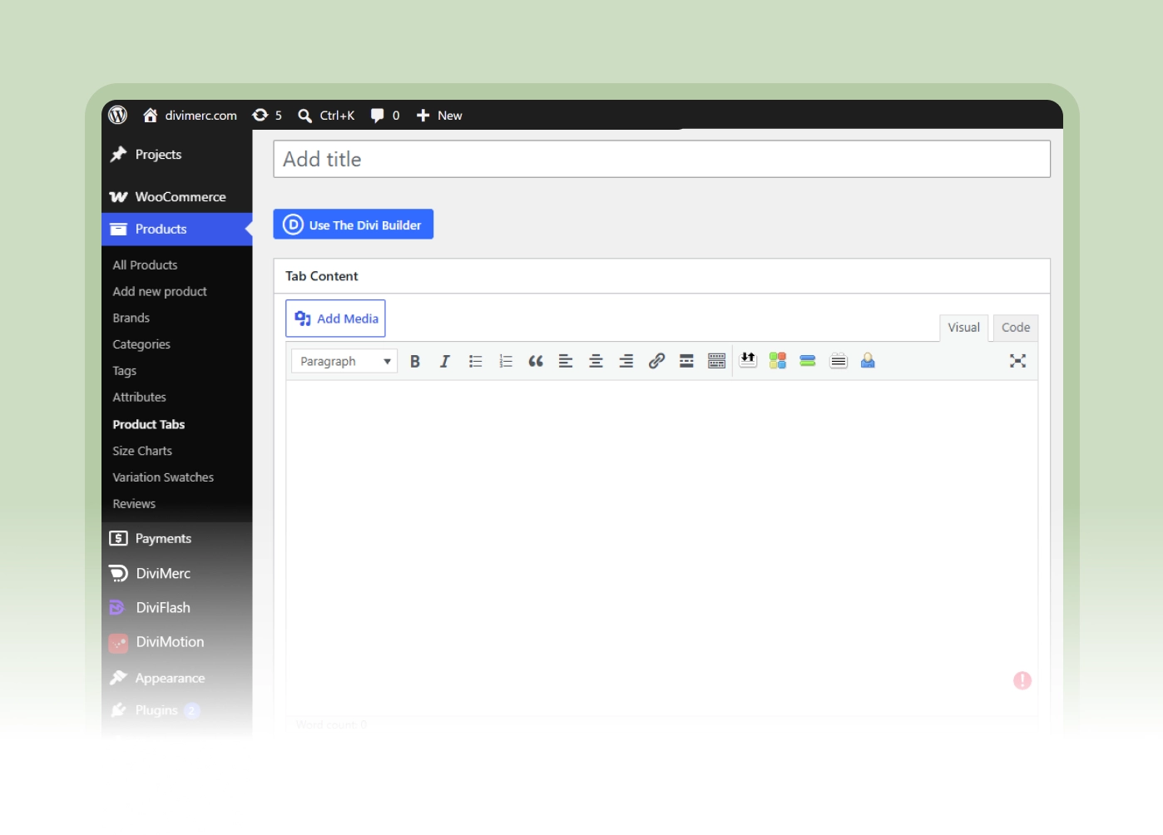Click the New content button
Viewport: 1163px width, 835px height.
[439, 115]
